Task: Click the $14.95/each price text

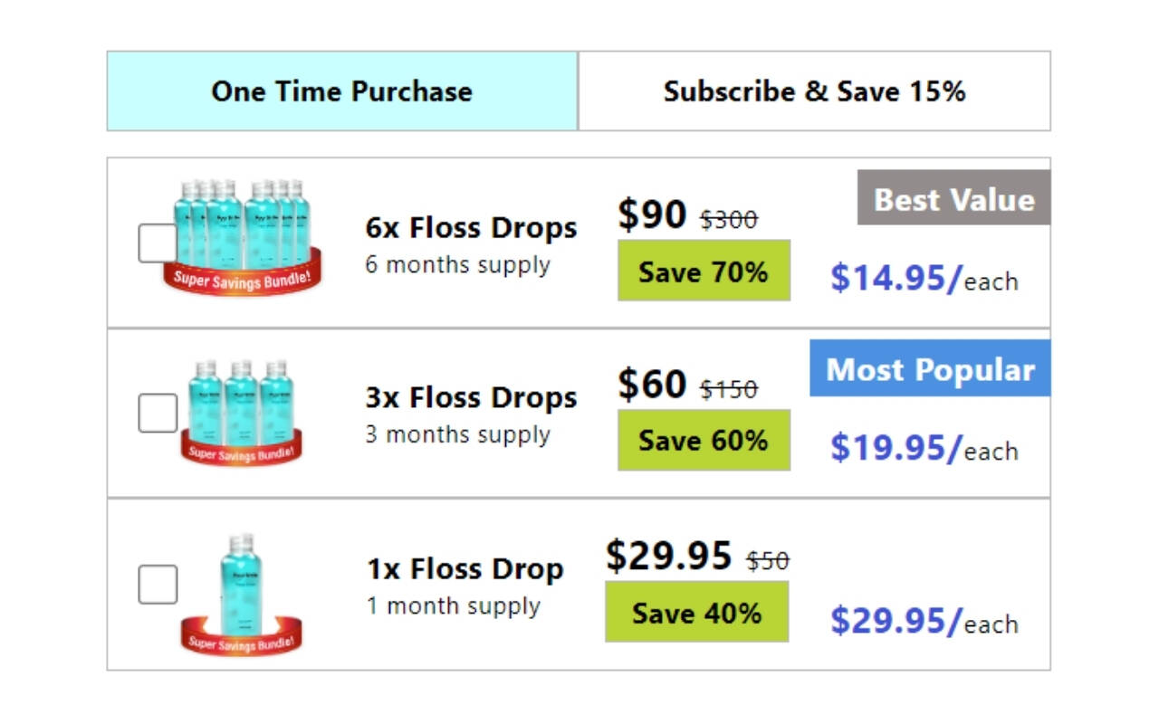Action: (x=924, y=278)
